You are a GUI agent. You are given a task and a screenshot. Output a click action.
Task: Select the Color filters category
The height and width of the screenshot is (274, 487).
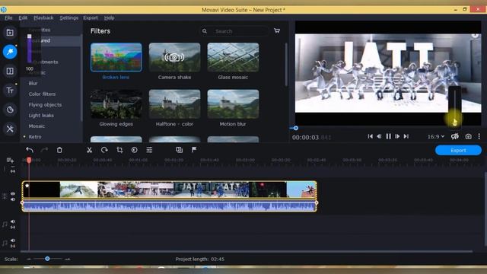coord(42,94)
